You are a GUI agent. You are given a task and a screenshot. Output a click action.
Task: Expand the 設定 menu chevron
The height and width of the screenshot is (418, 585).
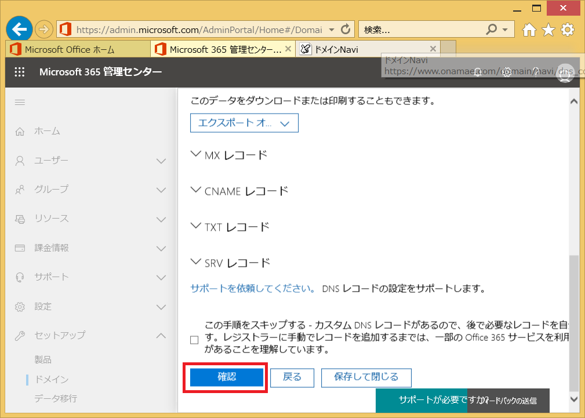tap(161, 307)
